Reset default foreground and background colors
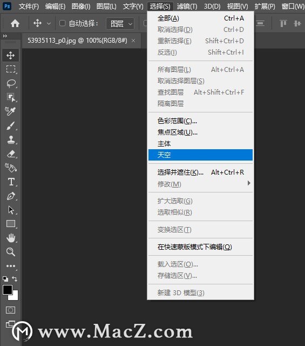 click(5, 279)
